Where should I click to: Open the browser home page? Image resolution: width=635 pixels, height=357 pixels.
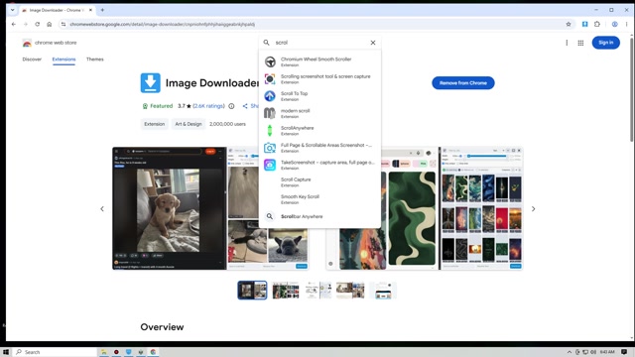(49, 24)
